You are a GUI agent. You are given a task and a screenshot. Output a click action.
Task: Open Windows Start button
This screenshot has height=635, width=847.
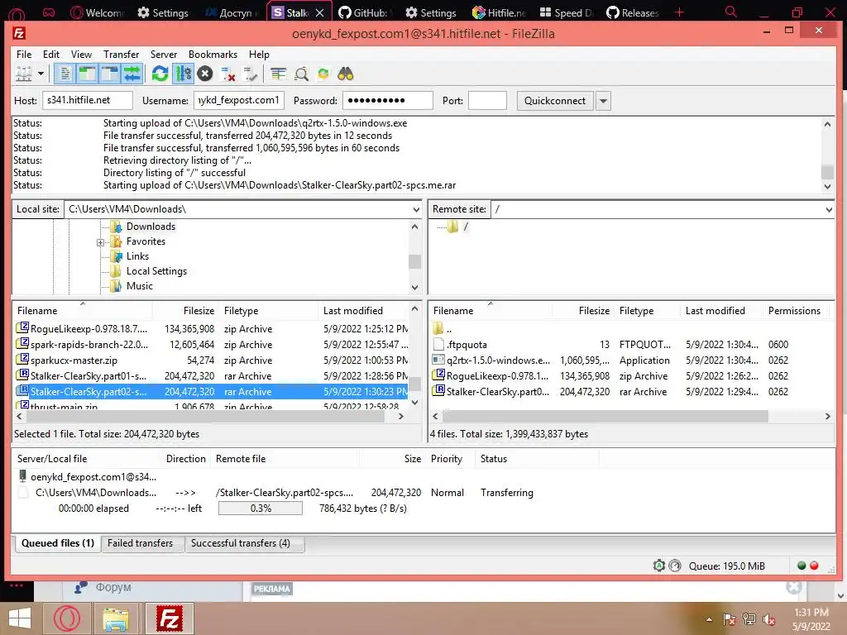20,618
